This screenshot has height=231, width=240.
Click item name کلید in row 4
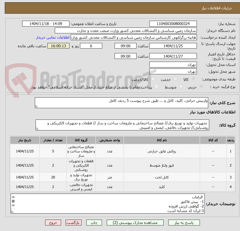pyautogui.click(x=162, y=187)
